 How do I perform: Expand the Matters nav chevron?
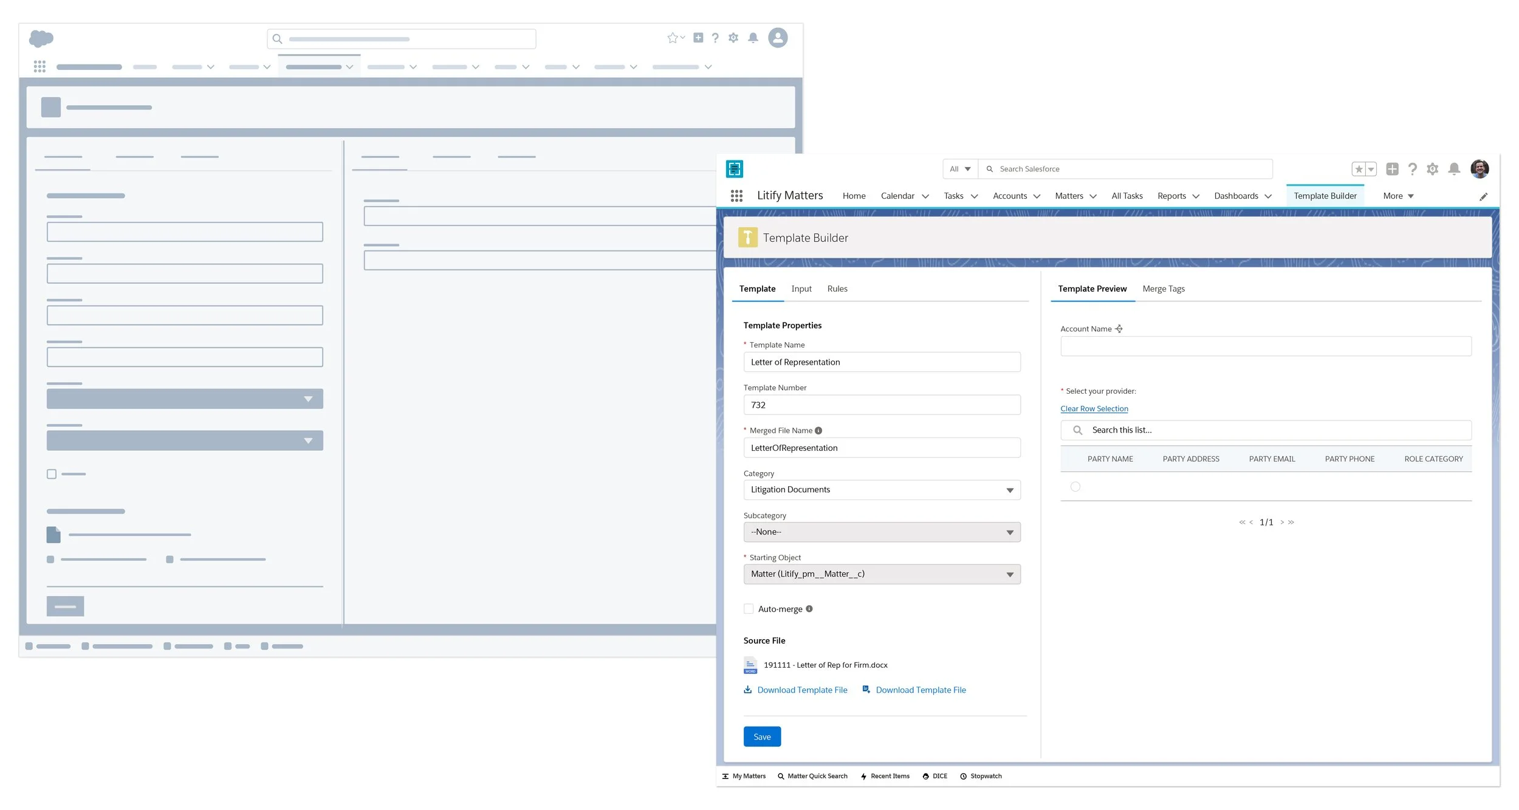1092,196
